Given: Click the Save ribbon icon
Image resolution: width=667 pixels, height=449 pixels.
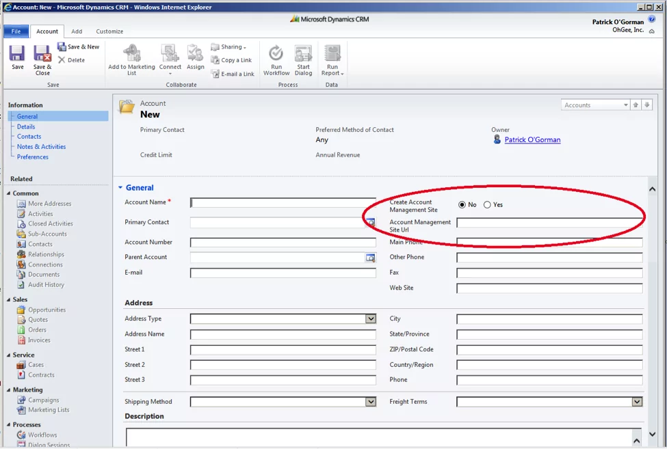Looking at the screenshot, I should (17, 54).
